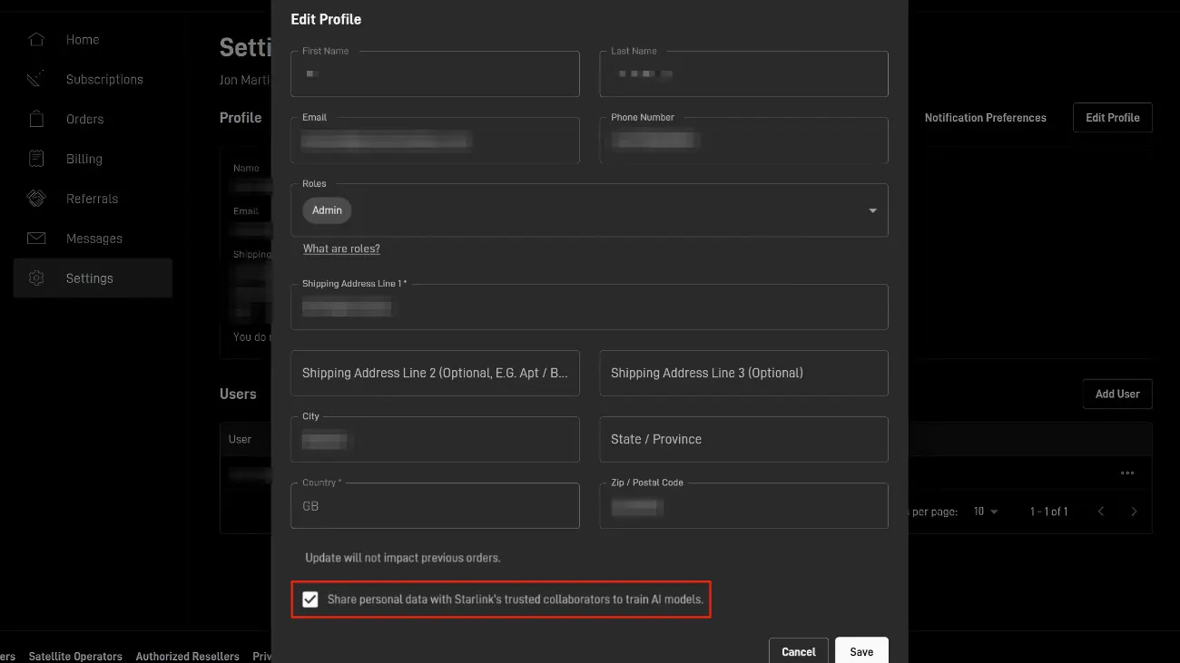Expand the Roles dropdown arrow
This screenshot has width=1180, height=663.
pos(872,210)
